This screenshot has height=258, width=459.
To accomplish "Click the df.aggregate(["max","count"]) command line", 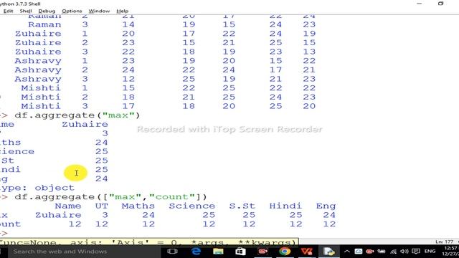I will [110, 197].
